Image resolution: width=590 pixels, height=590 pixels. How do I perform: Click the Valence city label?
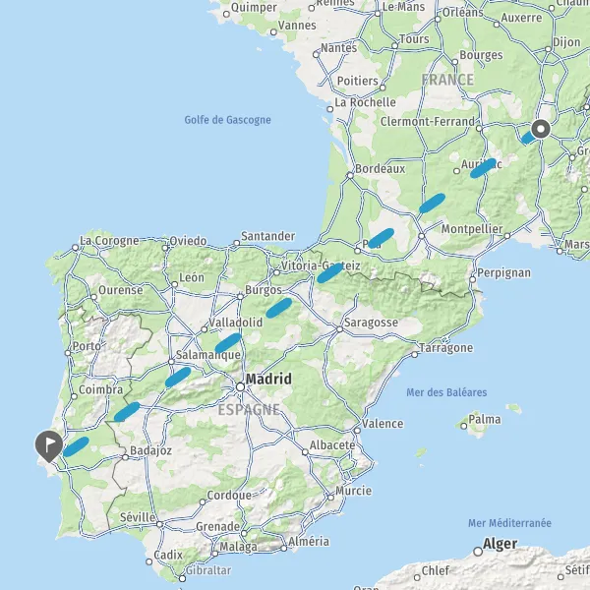(383, 424)
